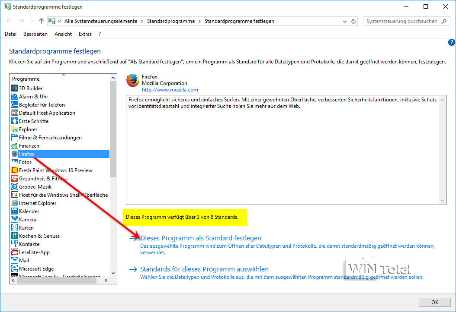
Task: Click Dieses Programm als Standard festlegen
Action: [x=201, y=238]
